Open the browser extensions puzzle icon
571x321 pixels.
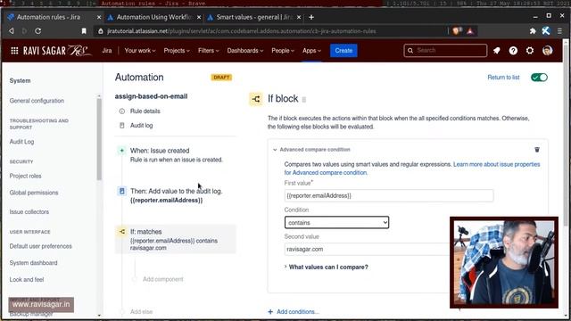coord(533,31)
